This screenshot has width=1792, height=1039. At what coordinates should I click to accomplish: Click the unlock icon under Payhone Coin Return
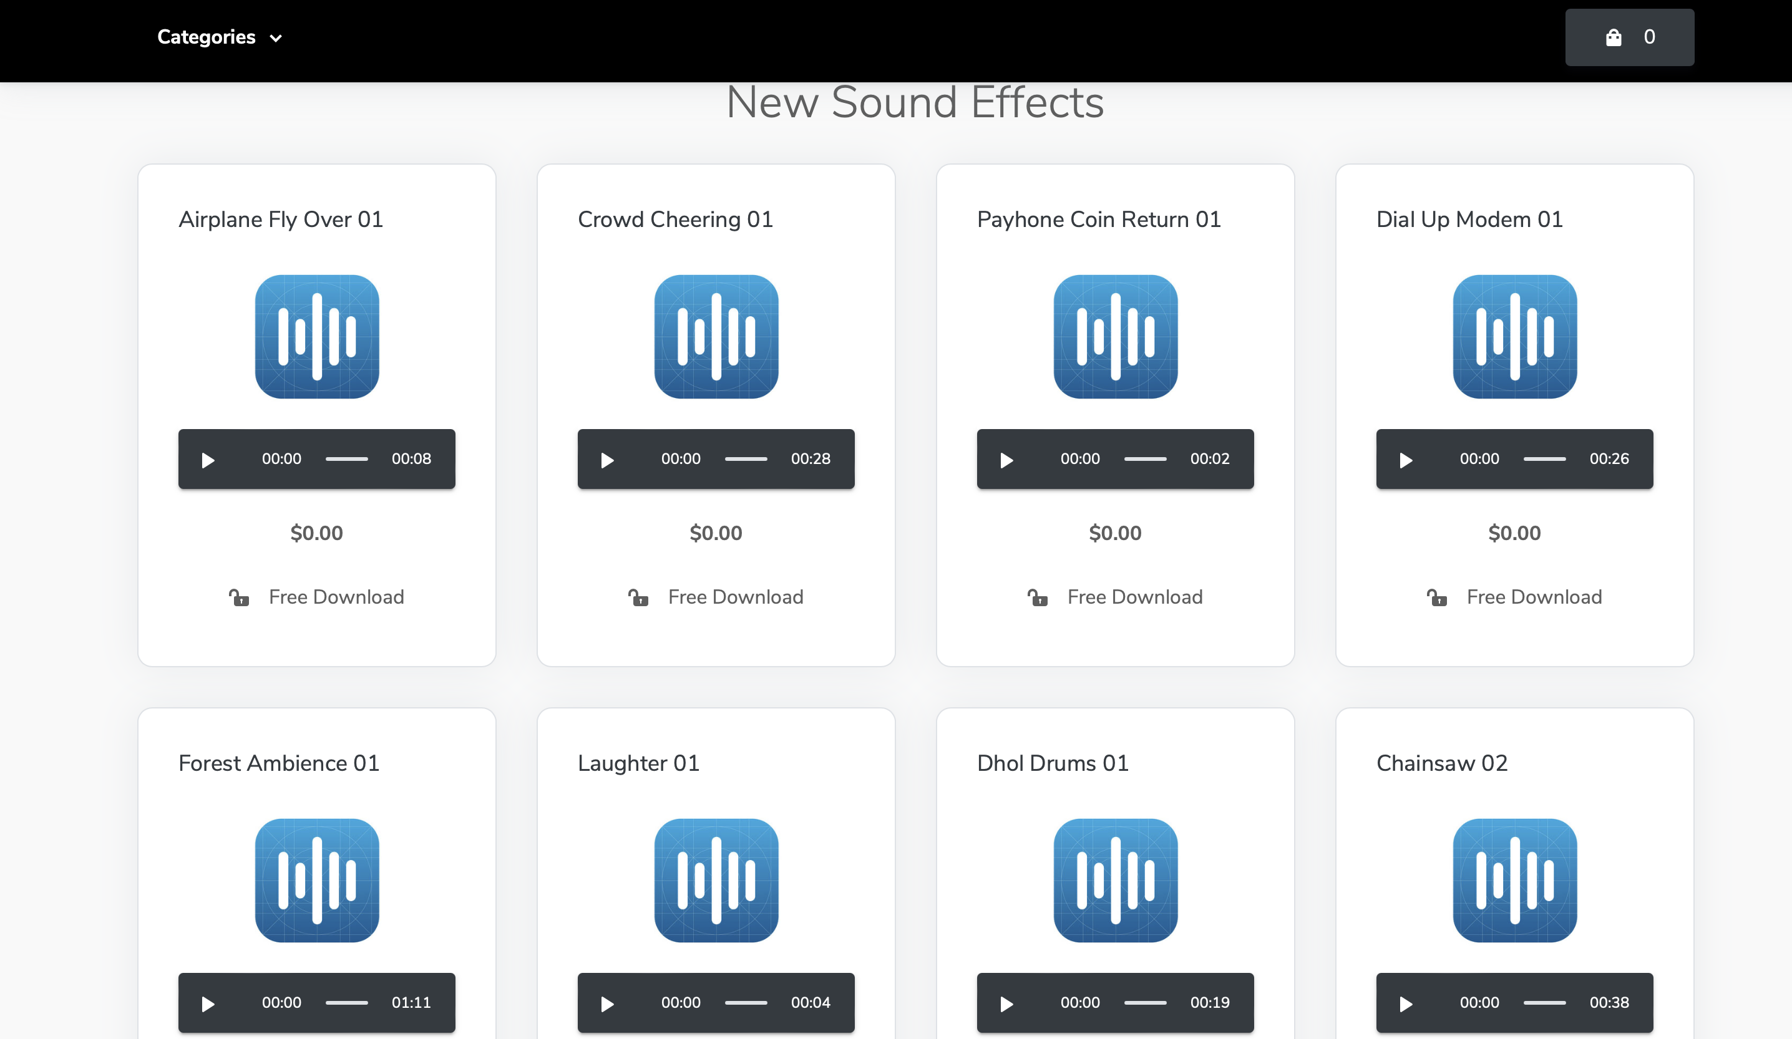(1038, 597)
